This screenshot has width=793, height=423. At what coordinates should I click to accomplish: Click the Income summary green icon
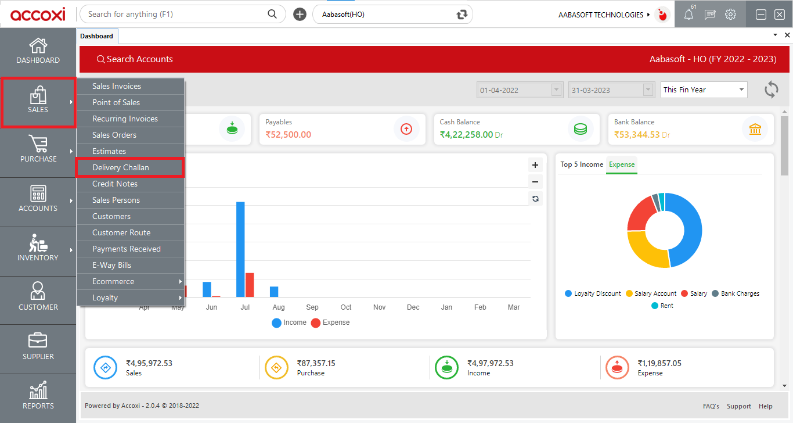(447, 367)
